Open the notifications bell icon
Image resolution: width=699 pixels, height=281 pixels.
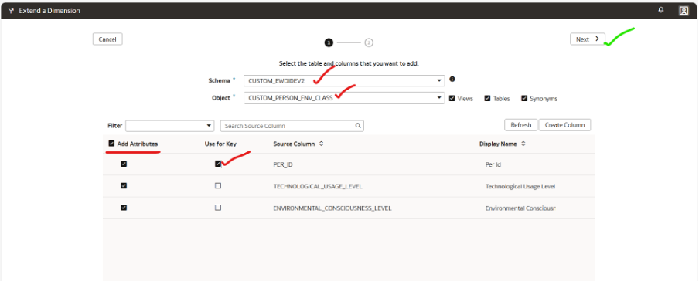661,10
